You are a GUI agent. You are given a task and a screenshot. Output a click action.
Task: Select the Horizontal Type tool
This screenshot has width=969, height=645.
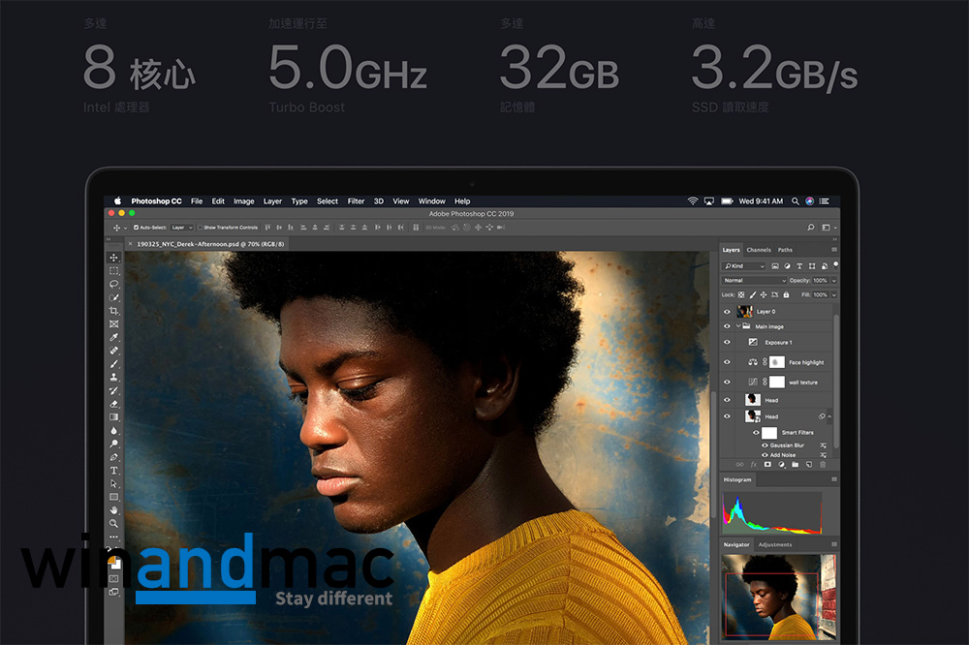click(114, 470)
